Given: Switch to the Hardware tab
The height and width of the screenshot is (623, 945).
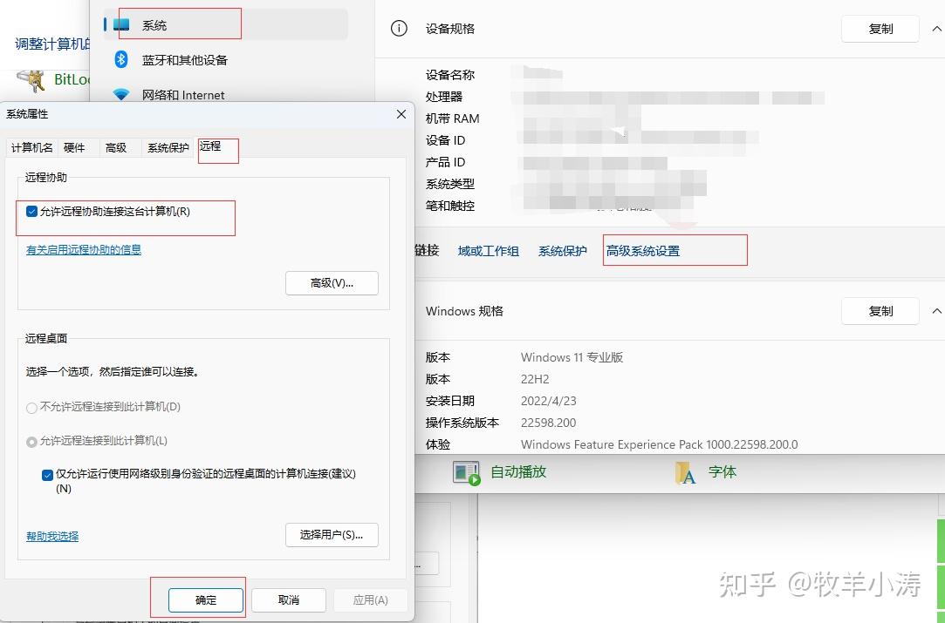Looking at the screenshot, I should coord(74,148).
